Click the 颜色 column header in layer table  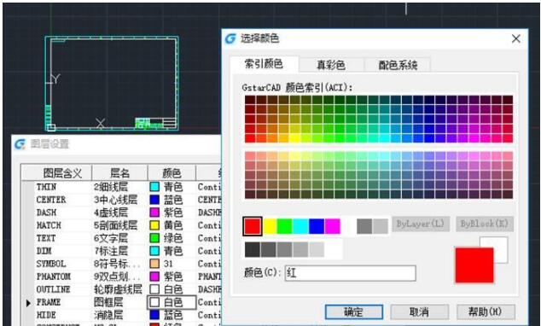(172, 172)
